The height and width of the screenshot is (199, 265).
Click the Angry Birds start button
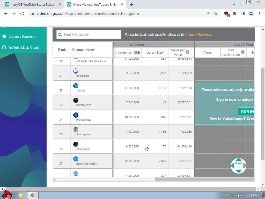click(7, 194)
